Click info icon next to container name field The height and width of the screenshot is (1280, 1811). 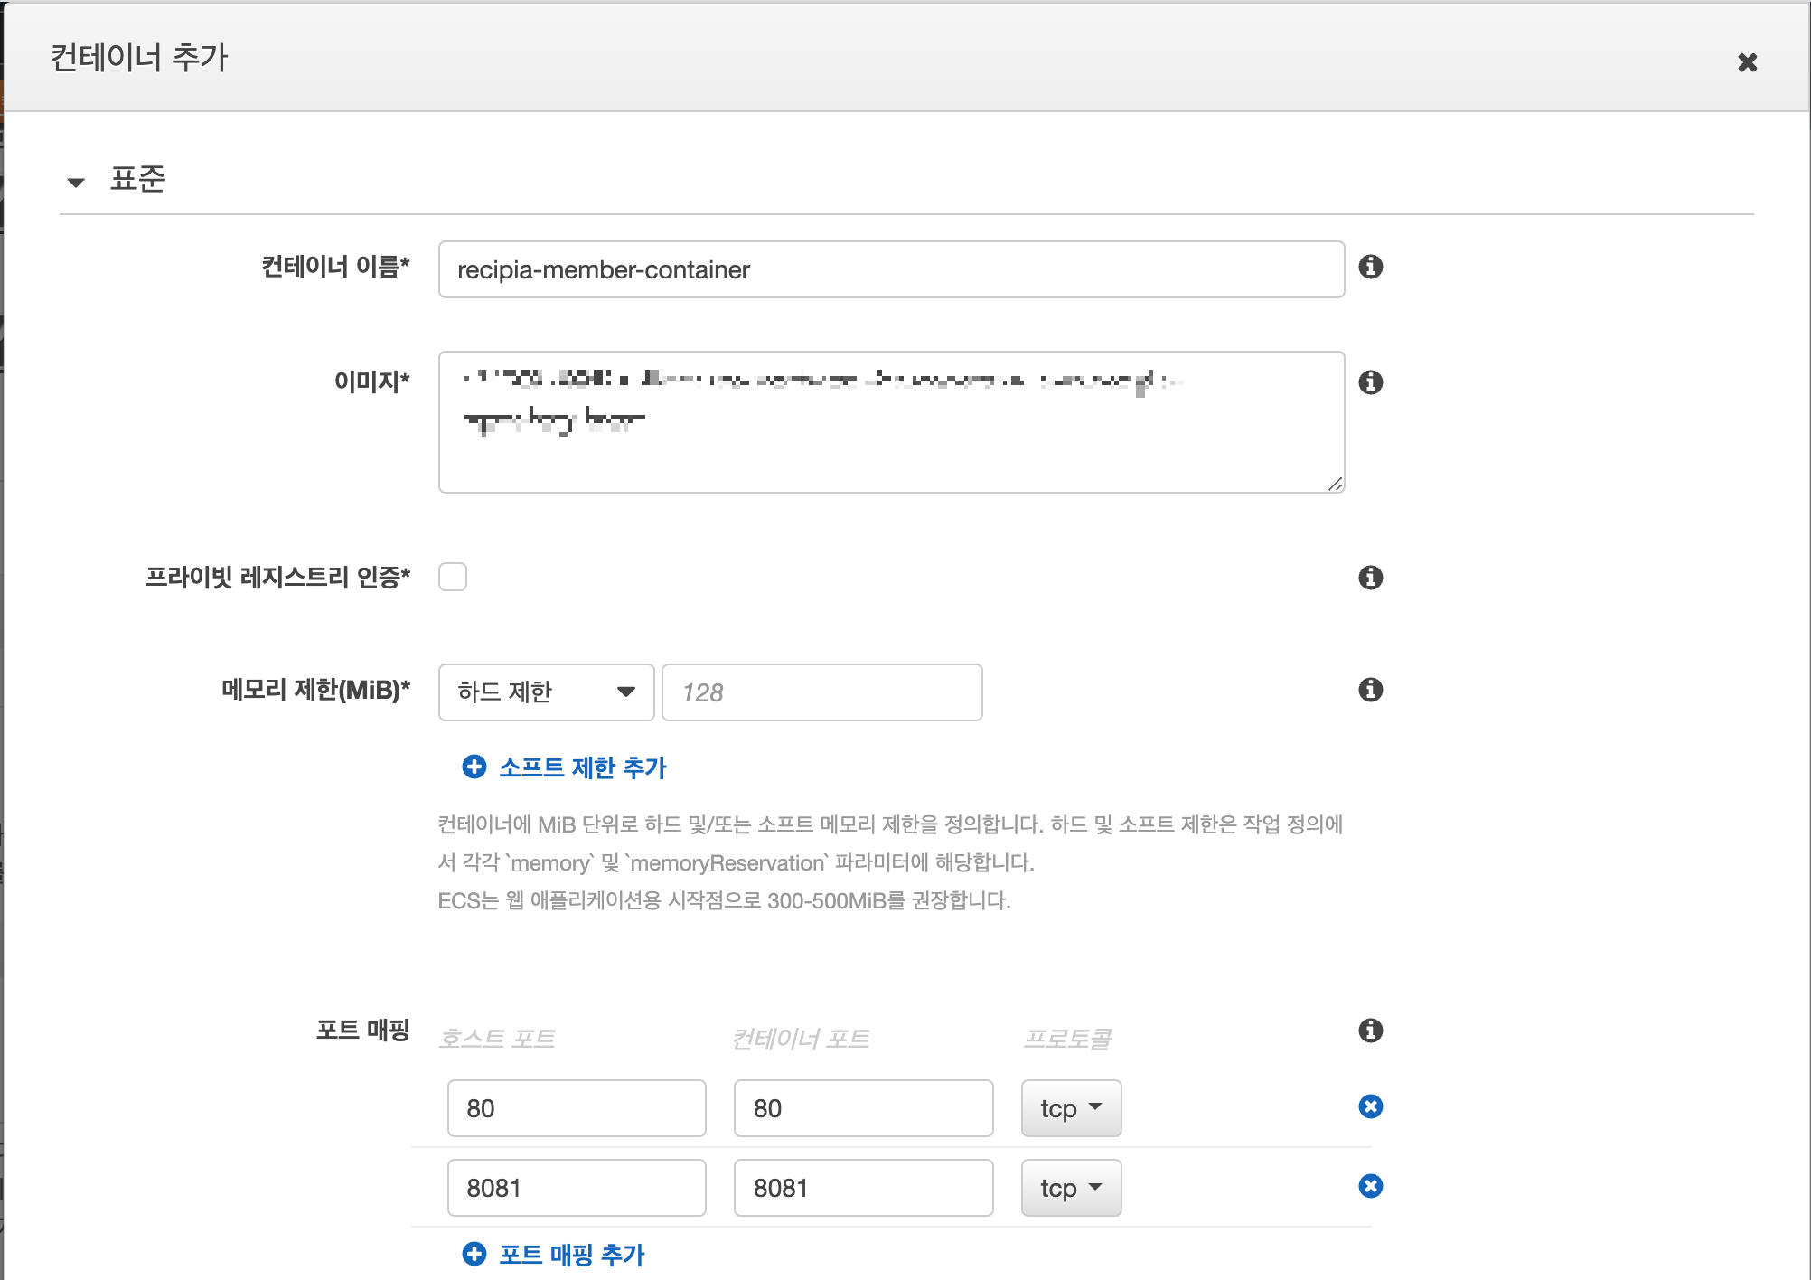(1370, 267)
